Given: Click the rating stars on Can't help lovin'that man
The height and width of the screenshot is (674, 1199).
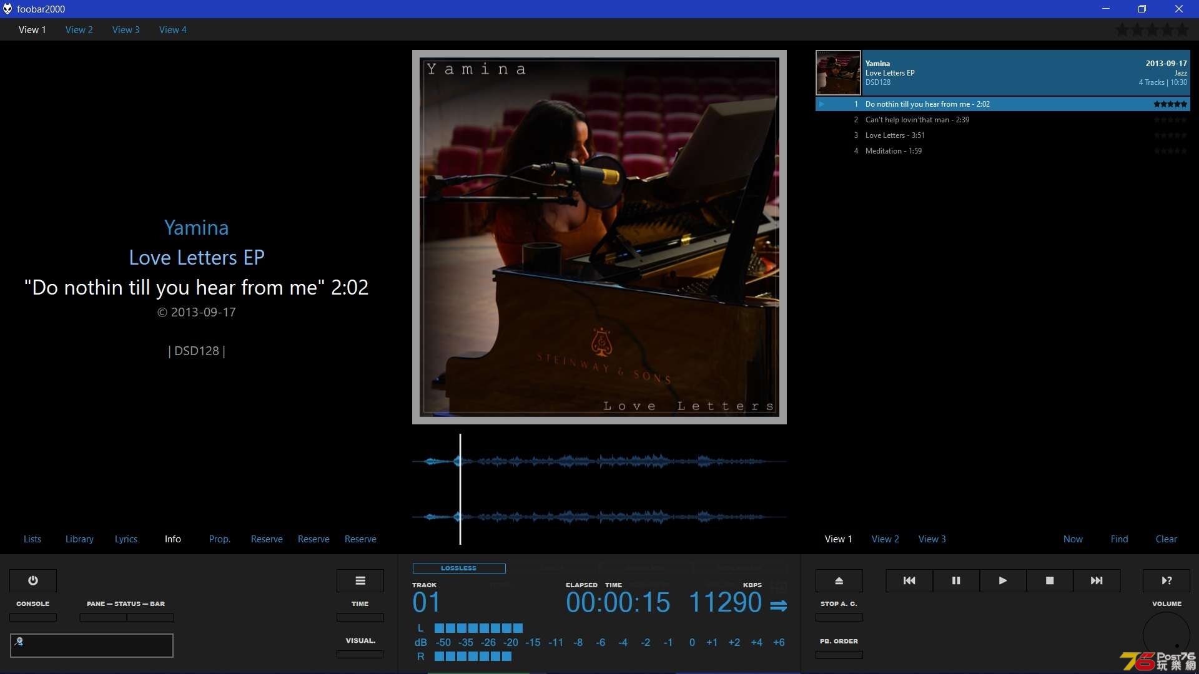Looking at the screenshot, I should click(1170, 120).
